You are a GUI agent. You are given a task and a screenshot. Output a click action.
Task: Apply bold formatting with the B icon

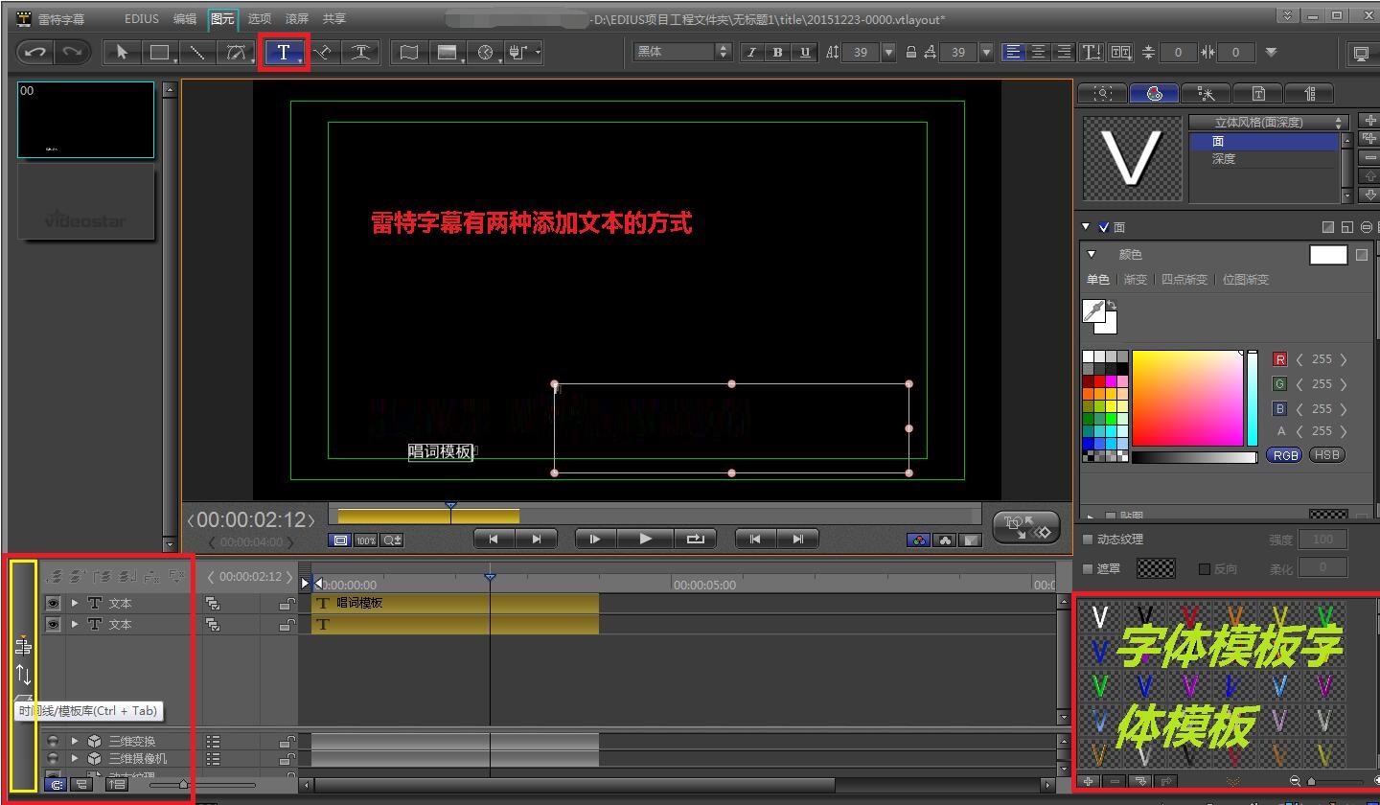coord(777,52)
